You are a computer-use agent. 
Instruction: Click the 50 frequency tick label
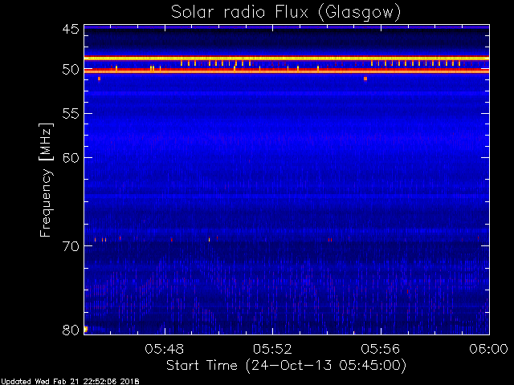click(x=71, y=70)
